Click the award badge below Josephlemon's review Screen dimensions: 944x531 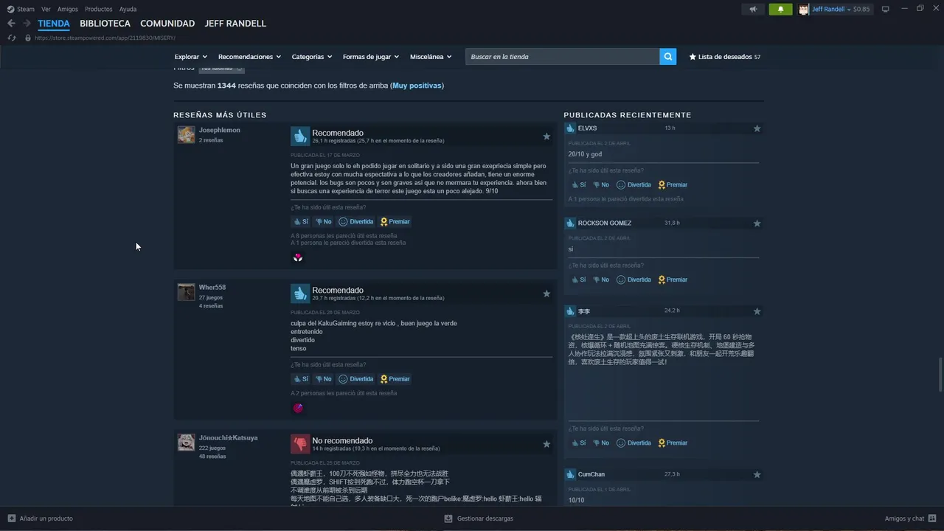click(298, 257)
